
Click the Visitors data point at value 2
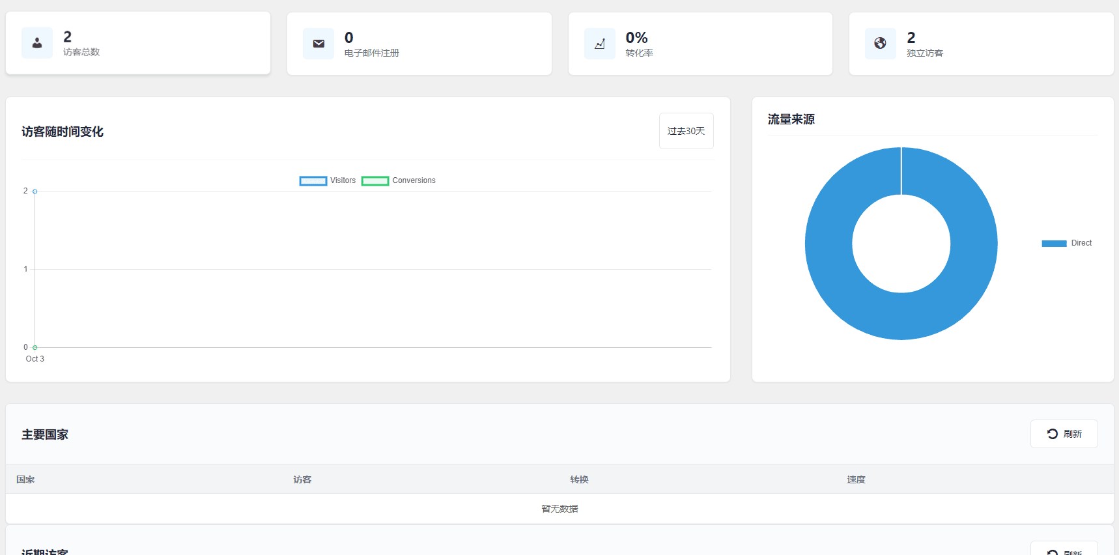click(x=35, y=192)
